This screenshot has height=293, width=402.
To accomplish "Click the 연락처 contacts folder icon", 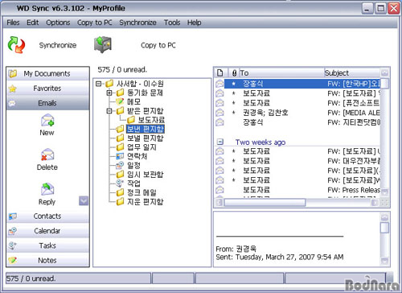I will point(120,156).
